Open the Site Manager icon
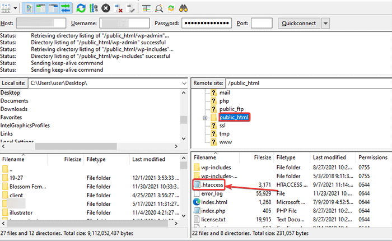The image size is (392, 241). pyautogui.click(x=6, y=8)
